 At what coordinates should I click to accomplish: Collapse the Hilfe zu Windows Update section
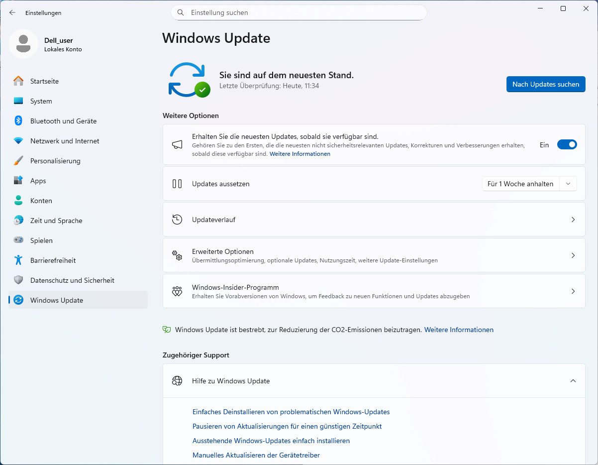point(573,381)
